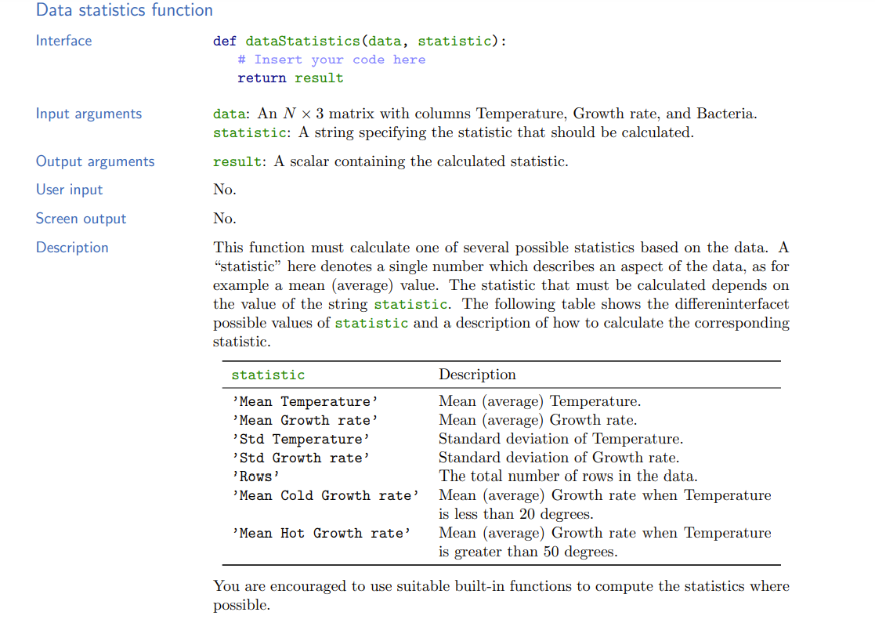Click the Data statistics function heading
875x623 pixels.
pyautogui.click(x=124, y=10)
